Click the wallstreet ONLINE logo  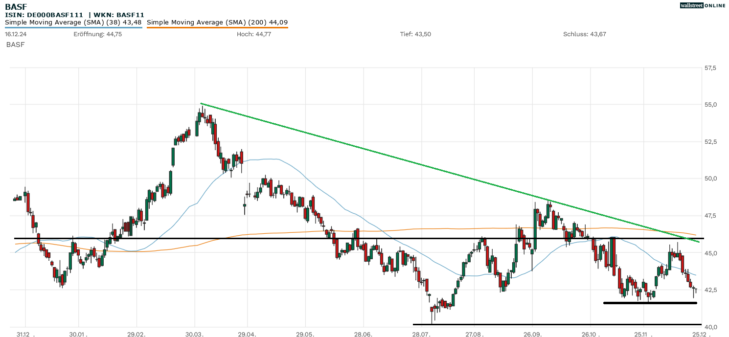pos(703,5)
